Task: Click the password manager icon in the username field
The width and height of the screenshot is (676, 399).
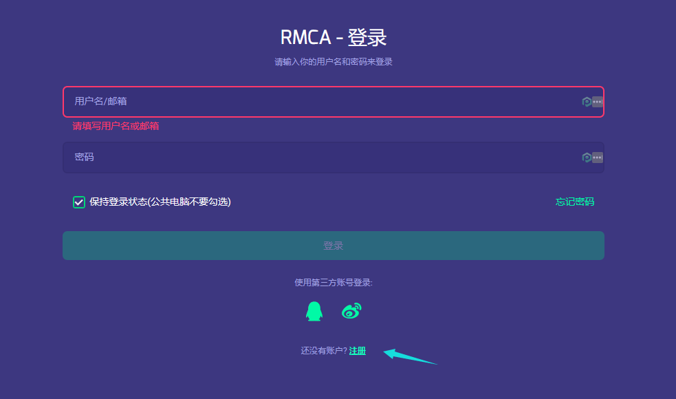Action: [x=586, y=101]
